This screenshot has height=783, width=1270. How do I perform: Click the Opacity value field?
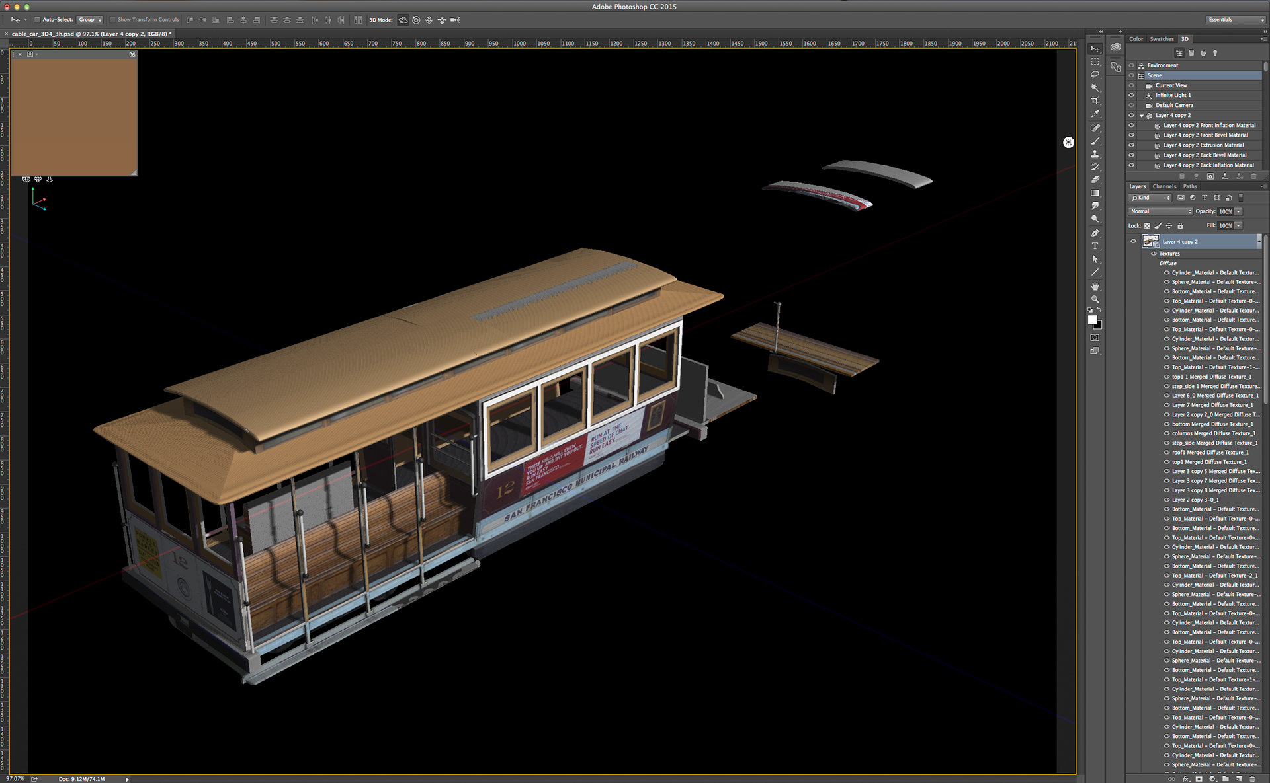pos(1225,211)
